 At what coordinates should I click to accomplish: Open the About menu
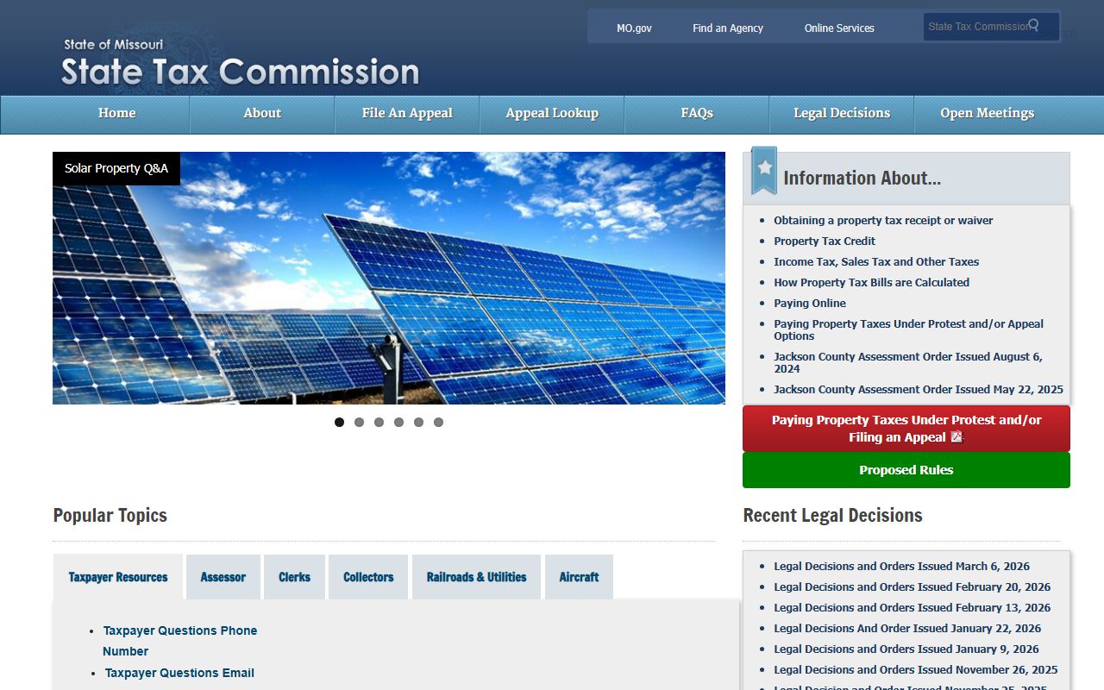point(262,114)
